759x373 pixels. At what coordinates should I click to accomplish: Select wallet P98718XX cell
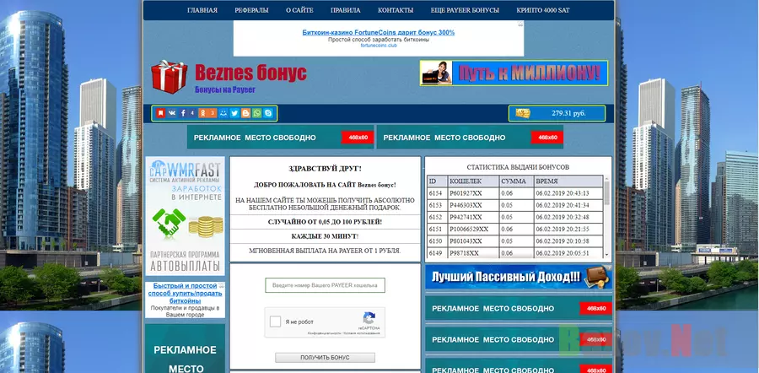coord(473,253)
